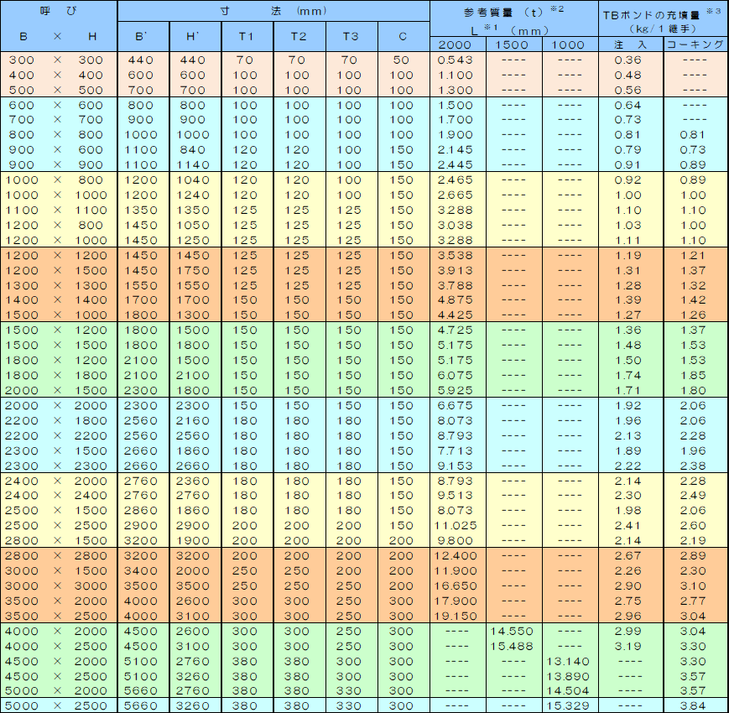Click the コーキング column header
The height and width of the screenshot is (713, 729).
pos(695,44)
